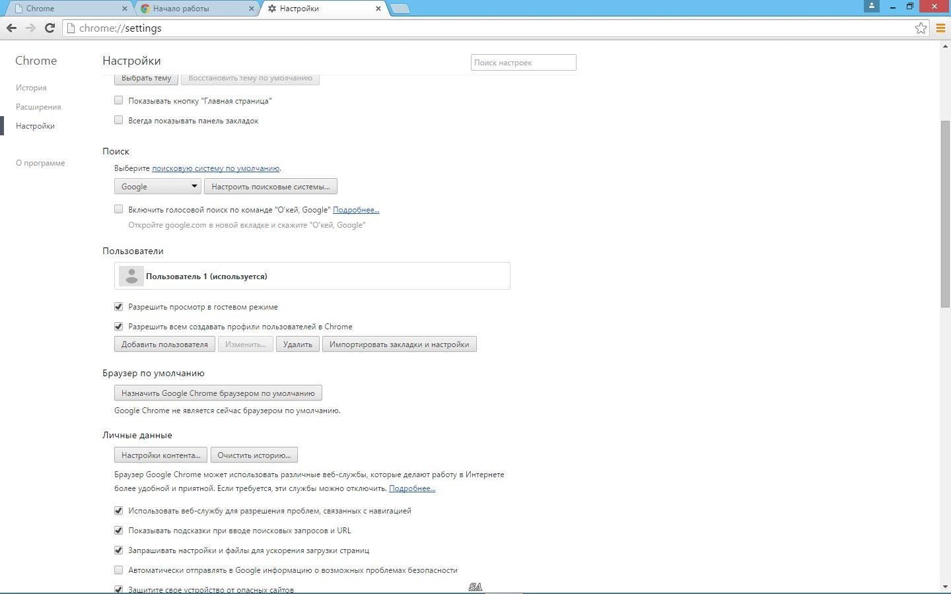The width and height of the screenshot is (951, 594).
Task: Click Добавить пользователя button
Action: coord(164,344)
